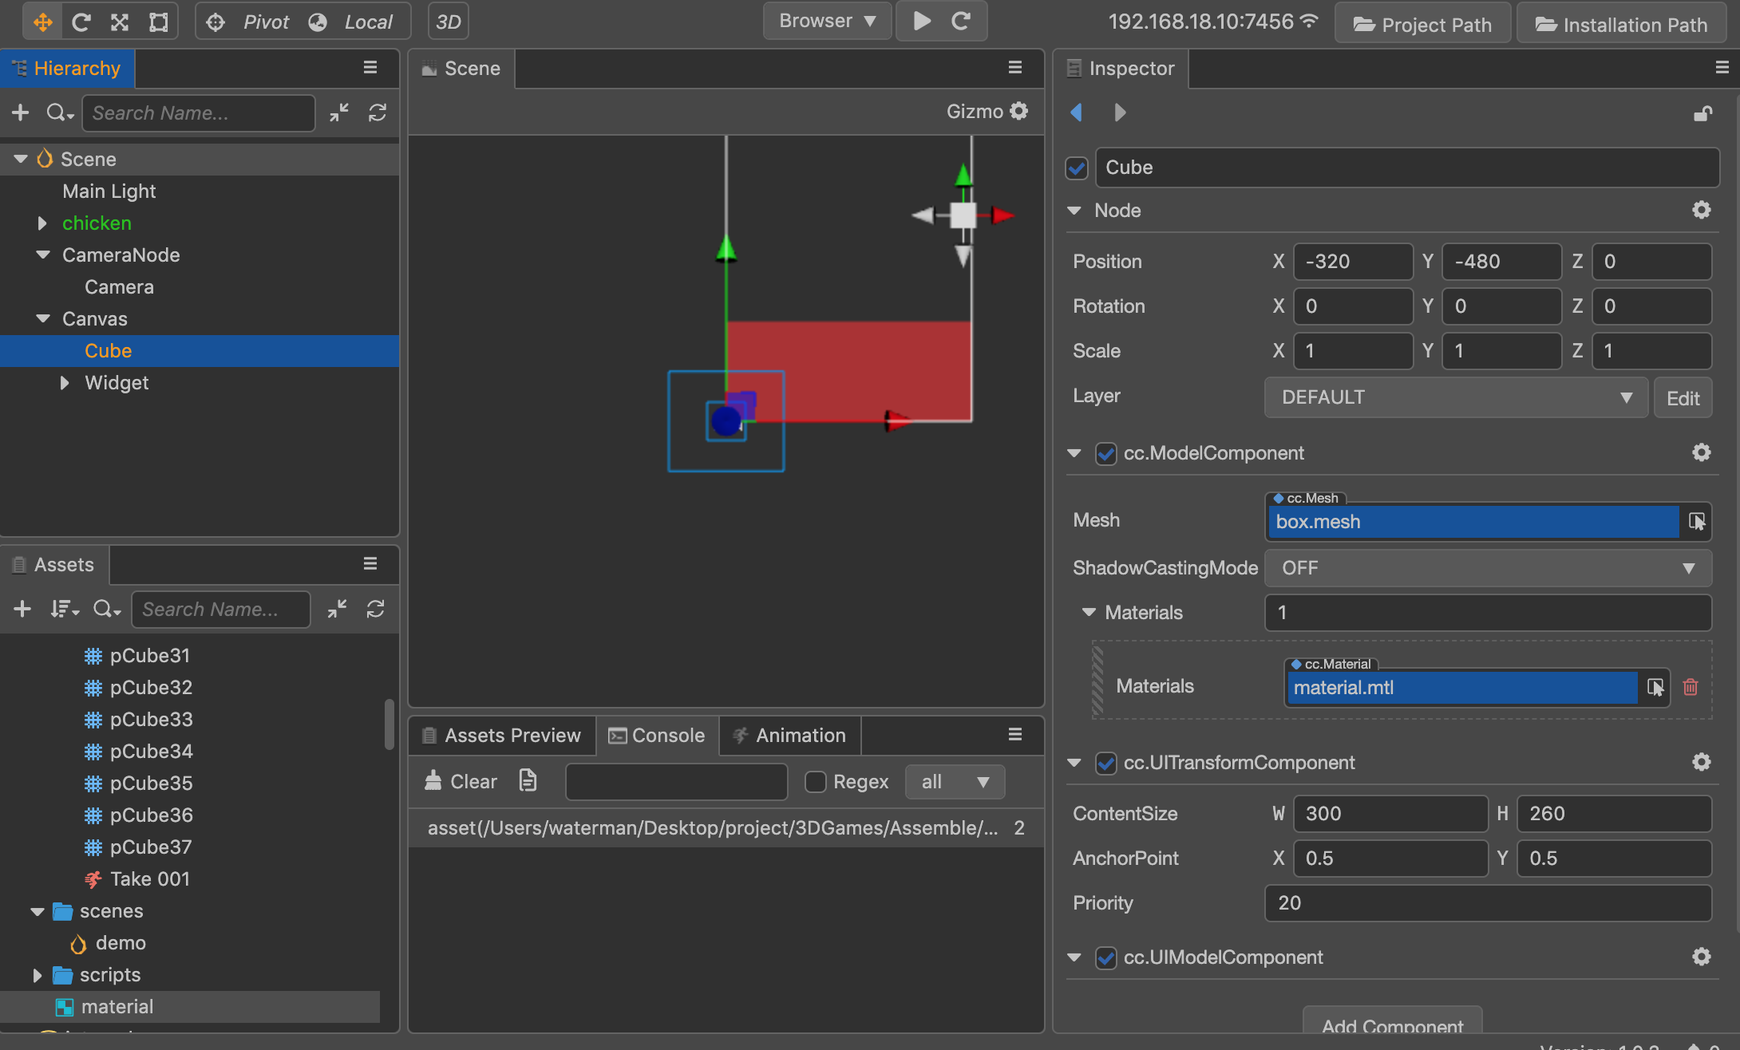This screenshot has width=1740, height=1050.
Task: Click the play preview button
Action: tap(922, 22)
